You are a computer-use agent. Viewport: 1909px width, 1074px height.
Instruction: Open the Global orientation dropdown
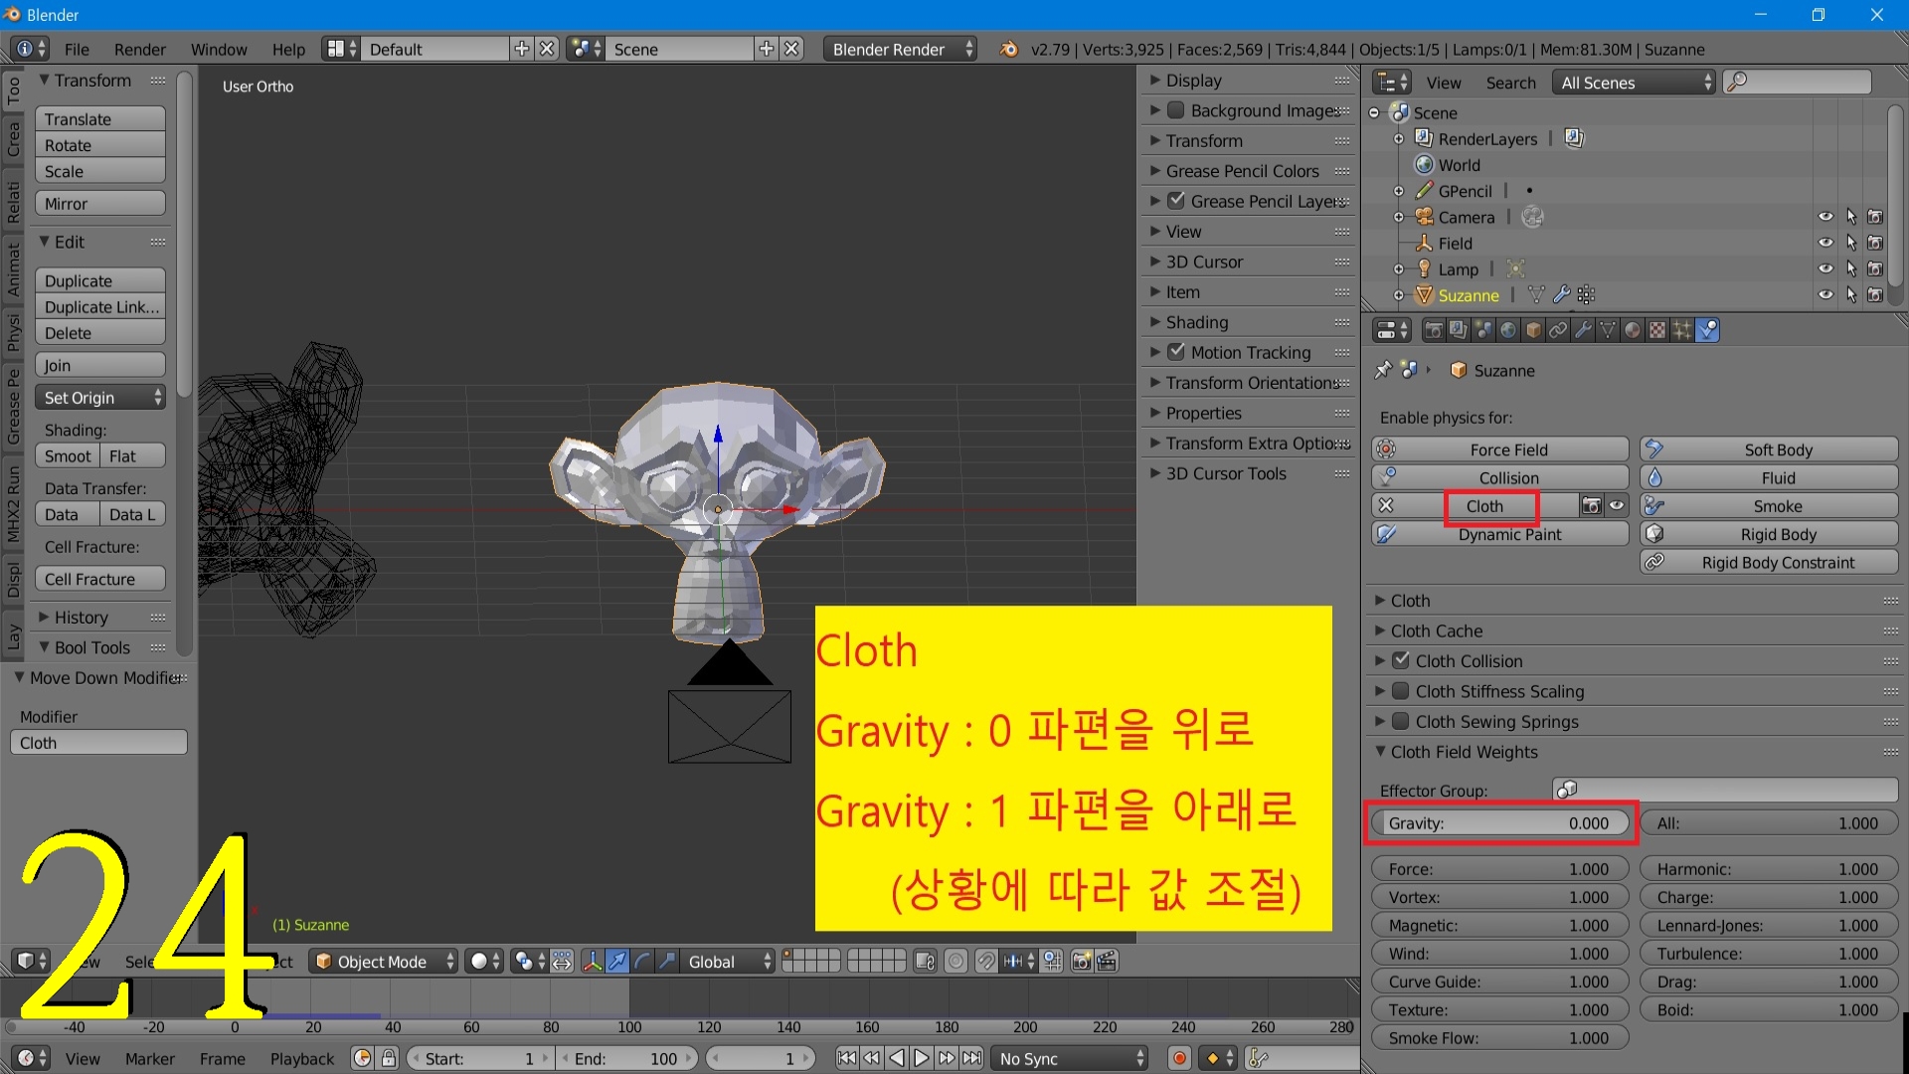click(730, 962)
